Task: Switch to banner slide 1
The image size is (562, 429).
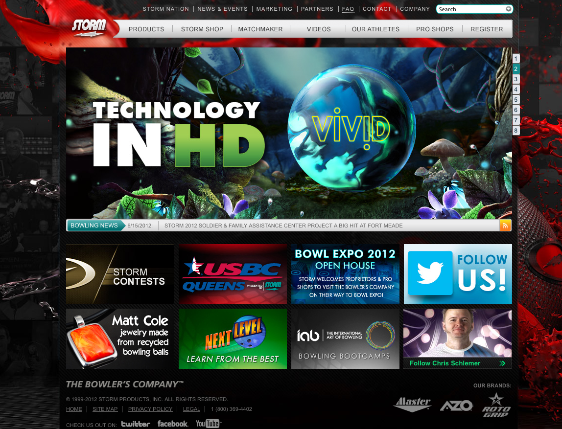Action: click(516, 58)
